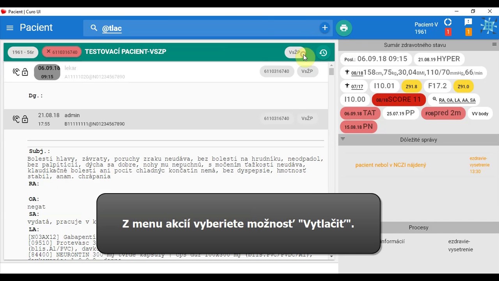The width and height of the screenshot is (499, 281).
Task: Click the lock icon on 06.09.18 record
Action: click(25, 72)
